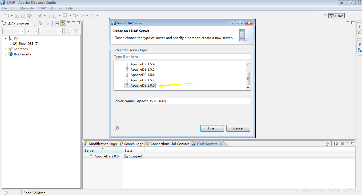Click the Forward navigation arrow
Viewport: 362px width, 195px height.
pyautogui.click(x=92, y=15)
